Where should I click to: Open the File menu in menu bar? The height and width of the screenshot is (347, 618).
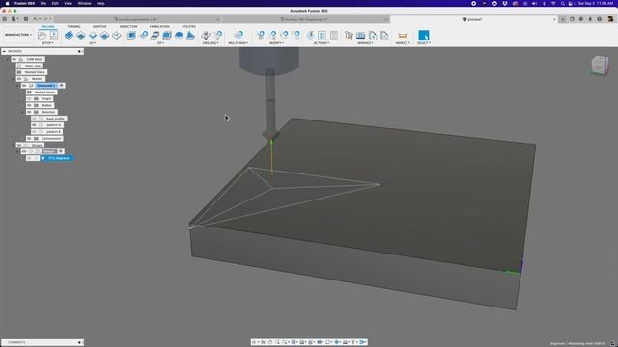point(43,3)
